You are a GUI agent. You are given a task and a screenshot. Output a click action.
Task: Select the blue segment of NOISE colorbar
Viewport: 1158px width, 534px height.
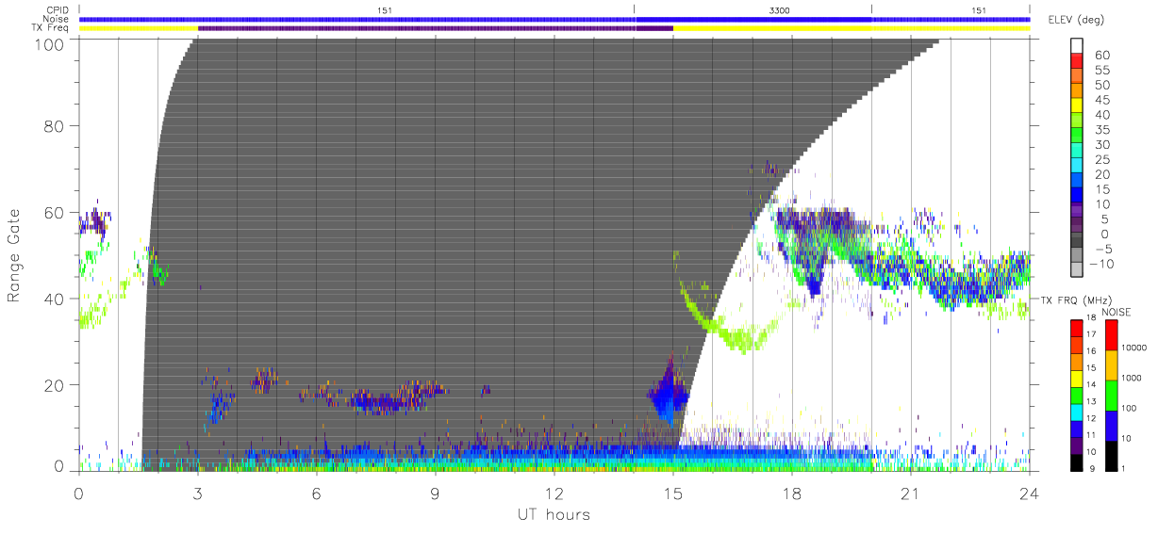tap(1110, 424)
